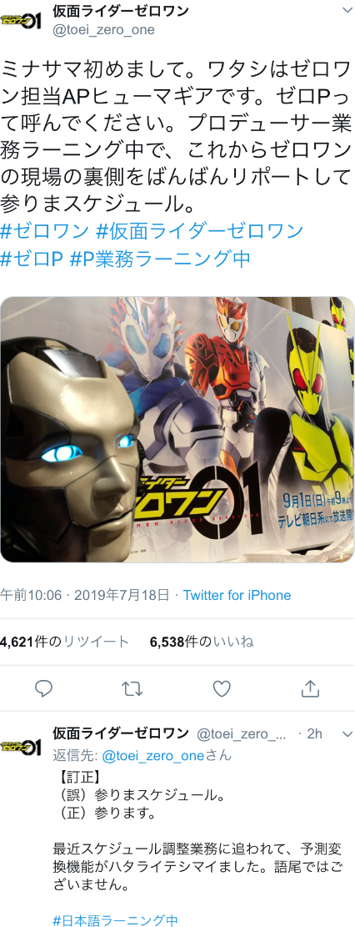Open the attached Zero-One poster photo

pyautogui.click(x=177, y=429)
